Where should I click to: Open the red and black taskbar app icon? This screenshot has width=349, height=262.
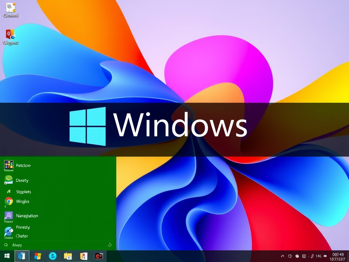coord(99,256)
